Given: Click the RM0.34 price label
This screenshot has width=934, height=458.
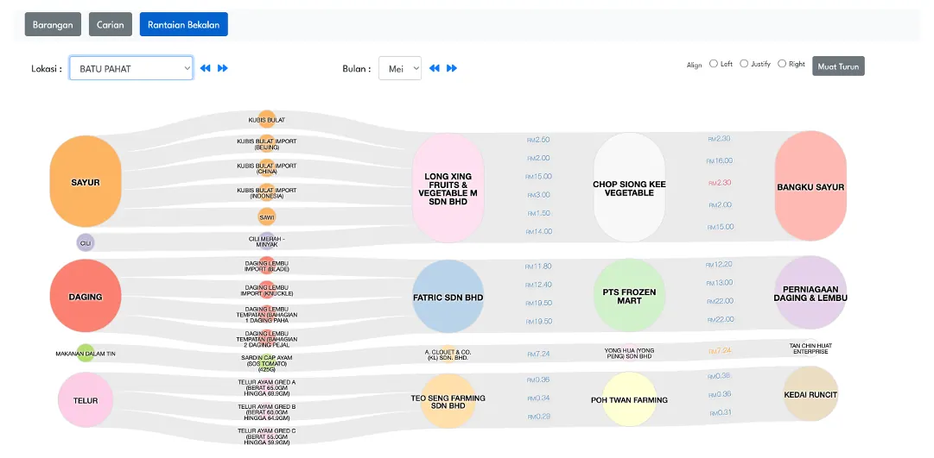Looking at the screenshot, I should [538, 398].
